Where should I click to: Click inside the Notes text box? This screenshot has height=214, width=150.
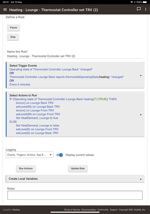[75, 195]
